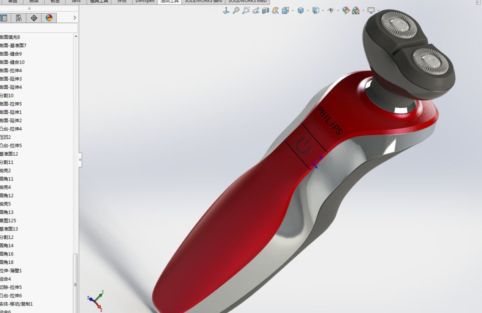Open the FeatureManager design tree tab
482x313 pixels.
[x=4, y=18]
